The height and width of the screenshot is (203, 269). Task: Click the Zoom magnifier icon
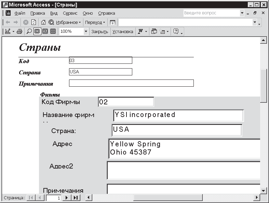(x=29, y=31)
